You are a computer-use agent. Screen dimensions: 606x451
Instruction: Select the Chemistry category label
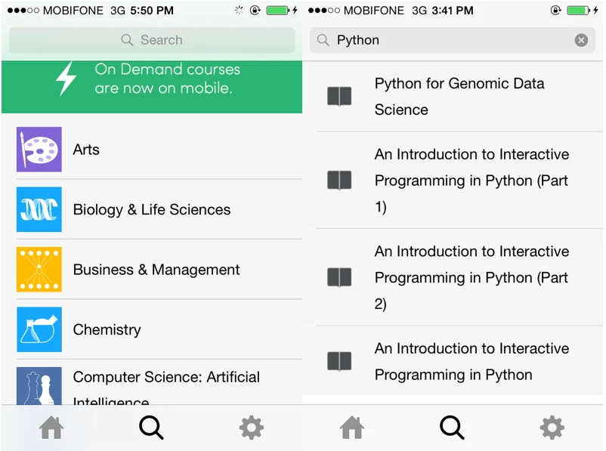coord(107,329)
